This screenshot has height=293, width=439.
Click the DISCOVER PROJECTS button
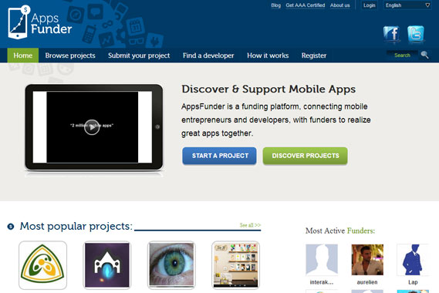pyautogui.click(x=306, y=156)
